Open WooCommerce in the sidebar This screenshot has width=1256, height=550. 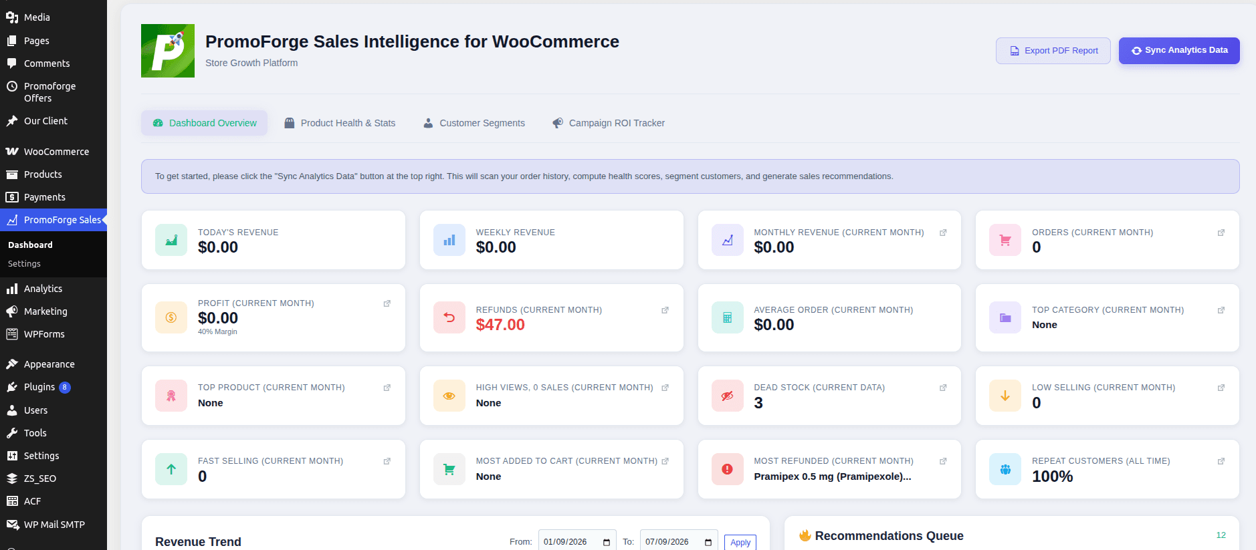coord(54,152)
